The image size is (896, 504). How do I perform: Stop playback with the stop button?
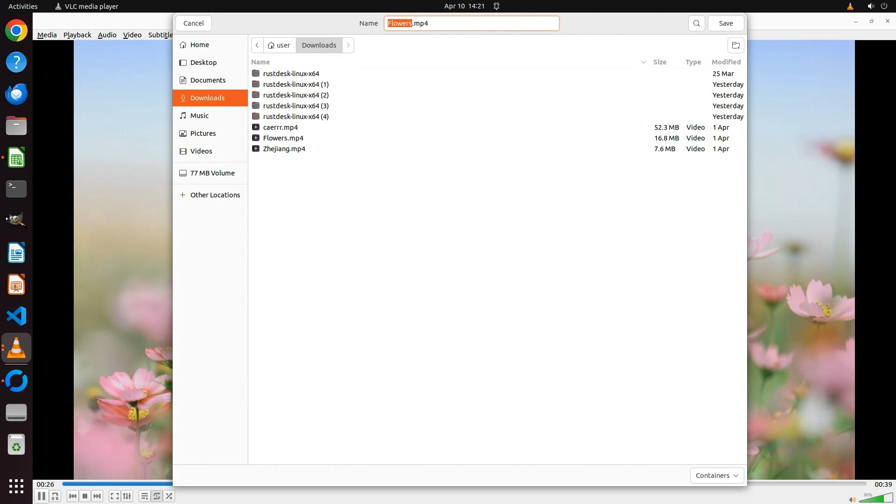[x=85, y=496]
